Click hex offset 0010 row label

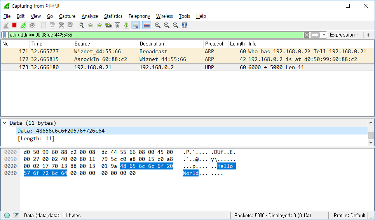[10, 159]
